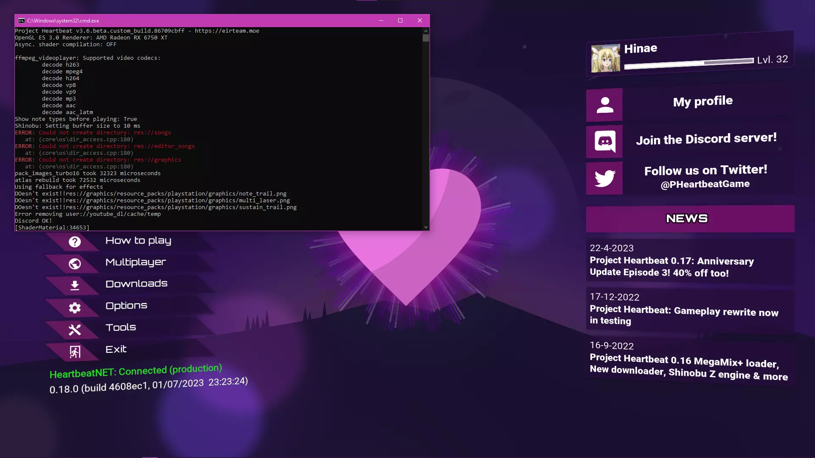Image resolution: width=815 pixels, height=458 pixels.
Task: Click the How to play question mark icon
Action: [x=75, y=242]
